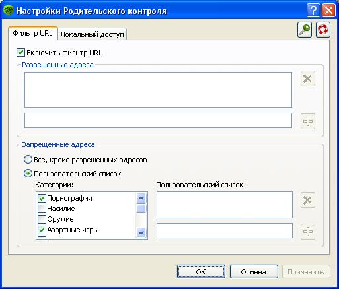Click the question mark help button

[313, 11]
